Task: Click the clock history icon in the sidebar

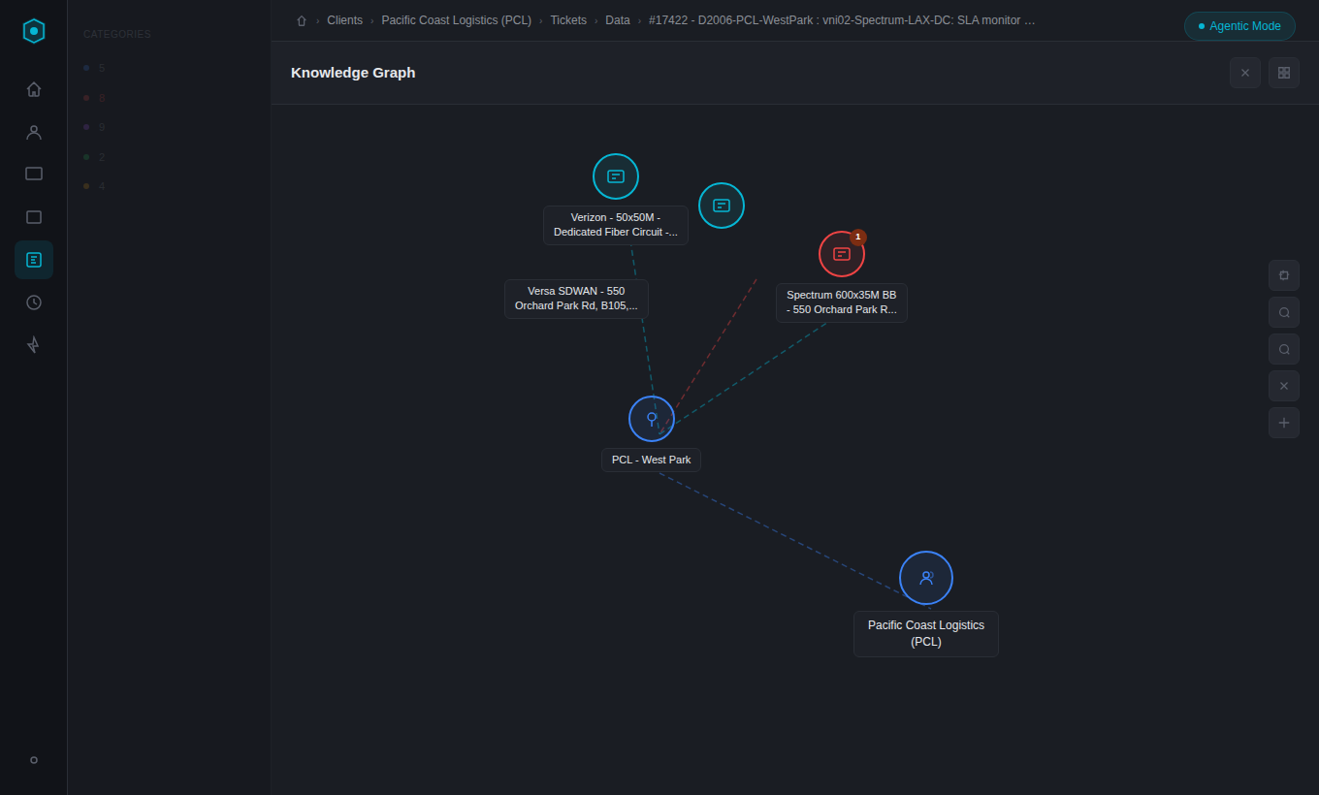Action: point(34,302)
